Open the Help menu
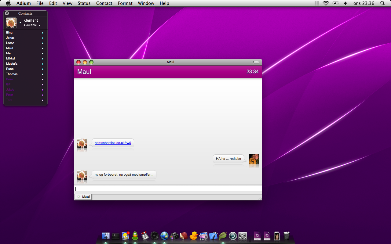 click(x=164, y=3)
